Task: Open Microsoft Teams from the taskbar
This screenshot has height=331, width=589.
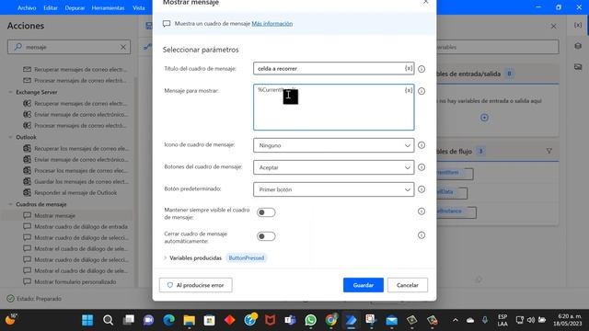Action: click(x=291, y=320)
